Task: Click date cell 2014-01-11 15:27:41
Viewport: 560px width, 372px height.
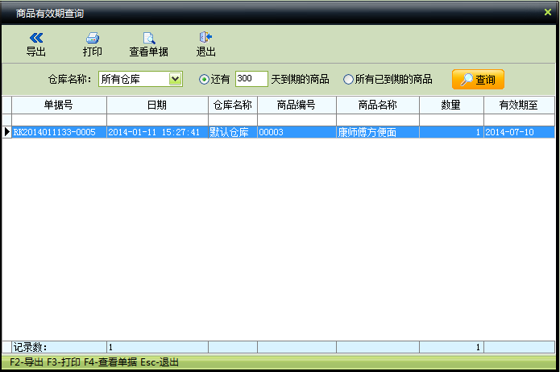Action: tap(157, 132)
